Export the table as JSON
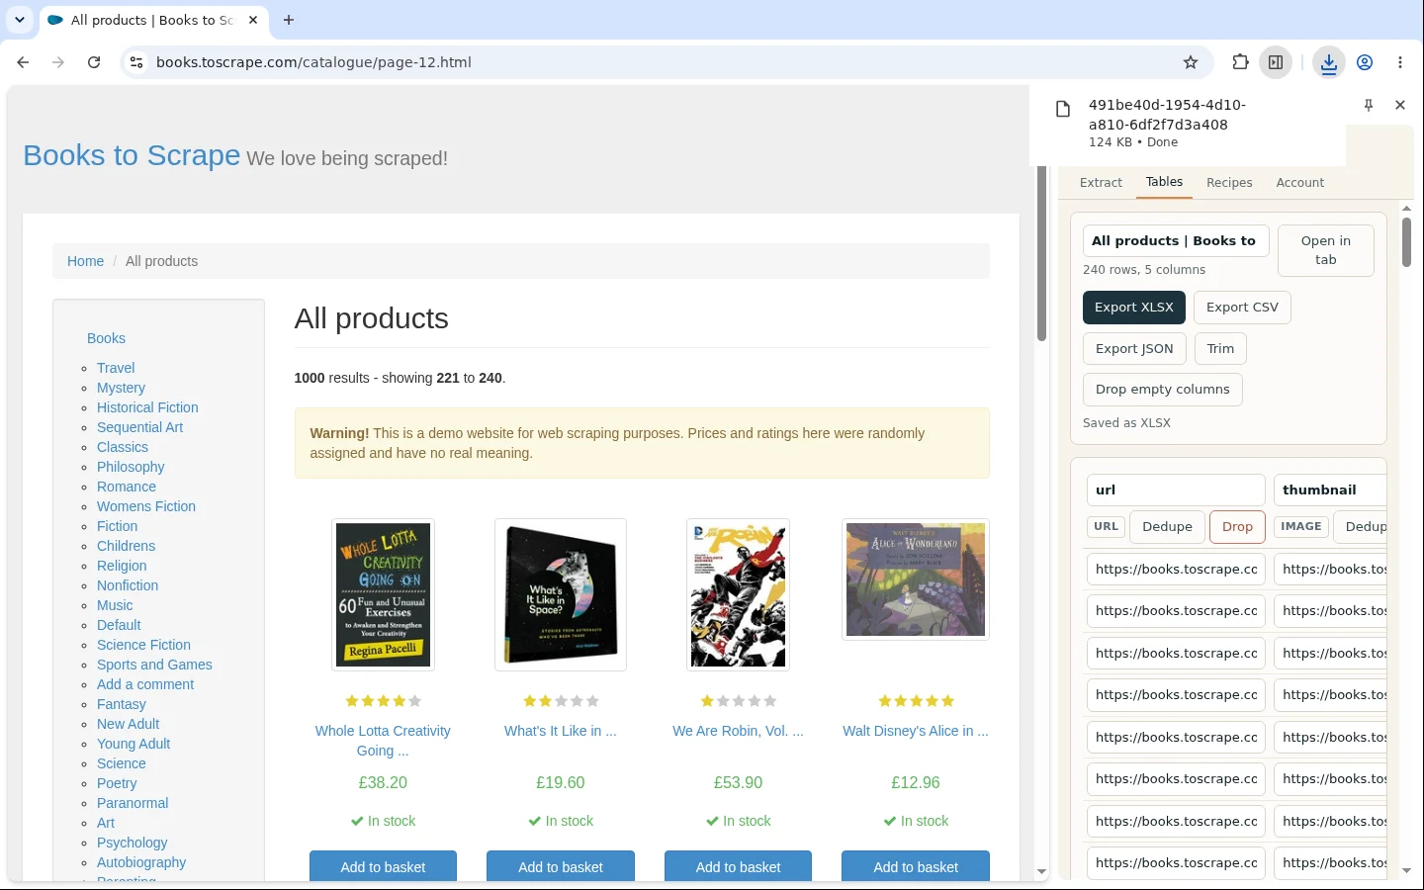This screenshot has width=1424, height=890. (1134, 349)
